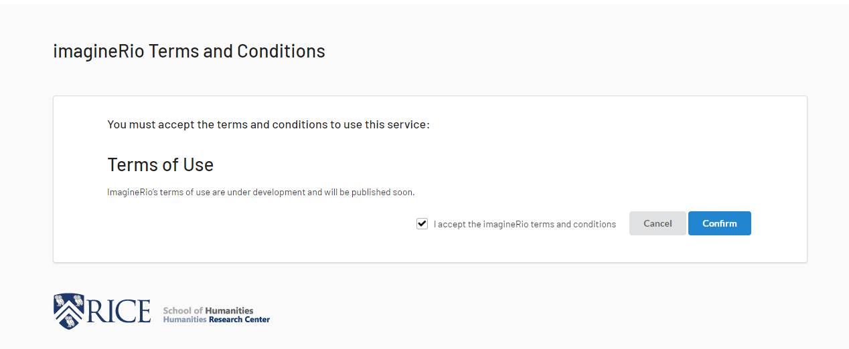This screenshot has height=349, width=849.
Task: Click the terms under development paragraph
Action: tap(260, 193)
